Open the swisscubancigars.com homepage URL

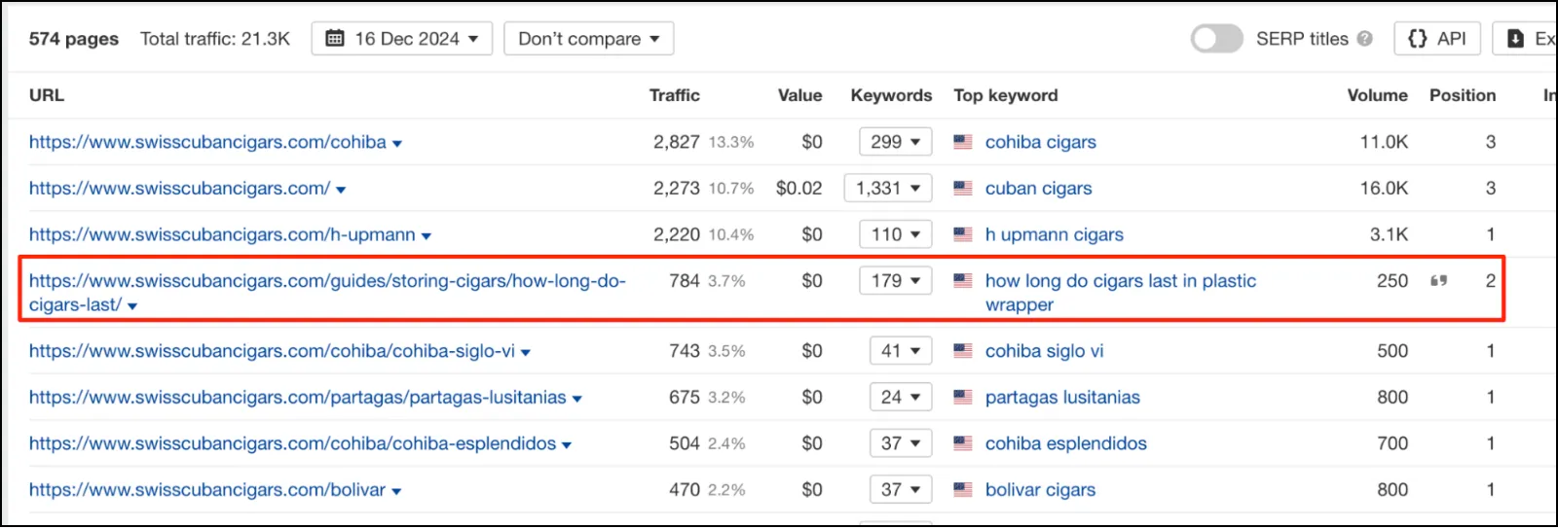coord(179,189)
